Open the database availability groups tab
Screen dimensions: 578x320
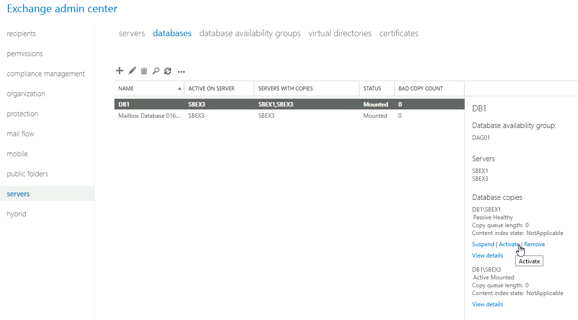click(250, 33)
